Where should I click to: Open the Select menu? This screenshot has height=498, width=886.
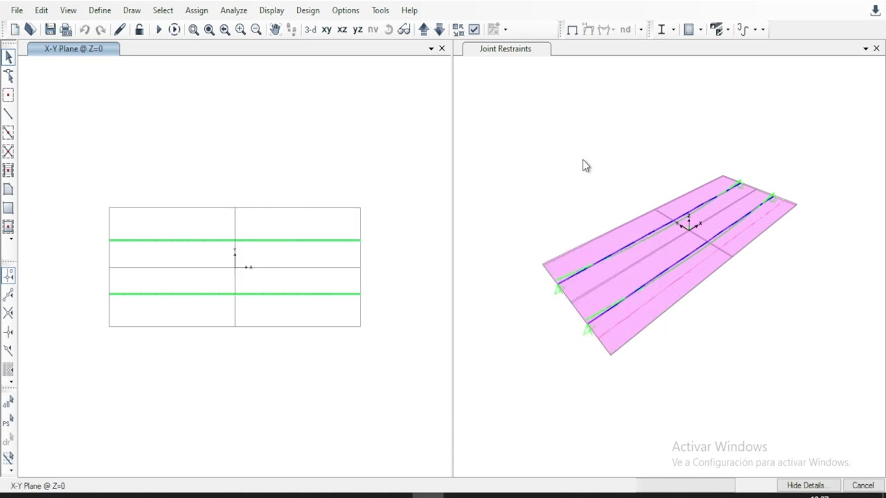pos(163,10)
